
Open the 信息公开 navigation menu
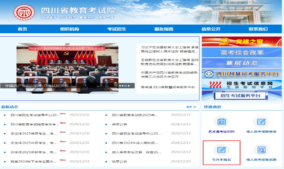point(211,29)
